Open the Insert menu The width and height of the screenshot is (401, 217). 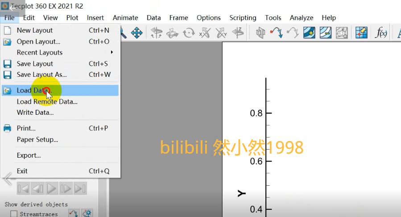(x=95, y=18)
